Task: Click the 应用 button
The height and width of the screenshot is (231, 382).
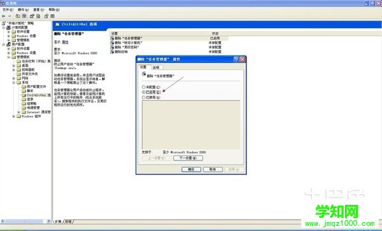Action: coord(234,169)
